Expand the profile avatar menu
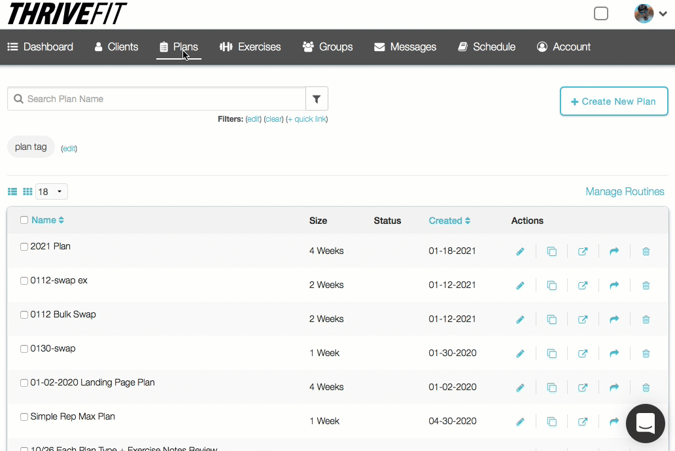Viewport: 675px width, 451px height. tap(650, 14)
